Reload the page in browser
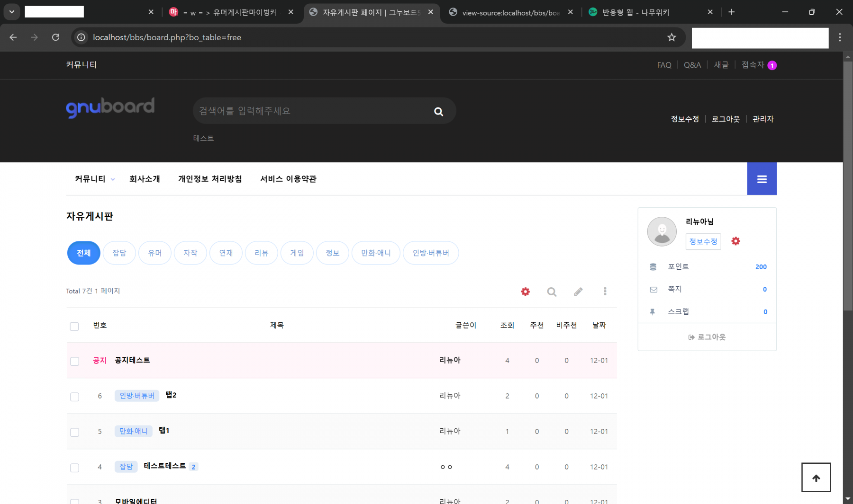The height and width of the screenshot is (504, 853). tap(56, 37)
